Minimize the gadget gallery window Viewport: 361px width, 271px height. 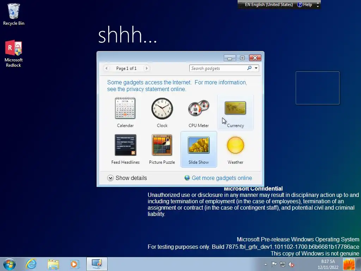230,58
